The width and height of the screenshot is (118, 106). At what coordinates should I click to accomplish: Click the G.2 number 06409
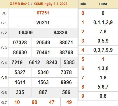(x=26, y=33)
